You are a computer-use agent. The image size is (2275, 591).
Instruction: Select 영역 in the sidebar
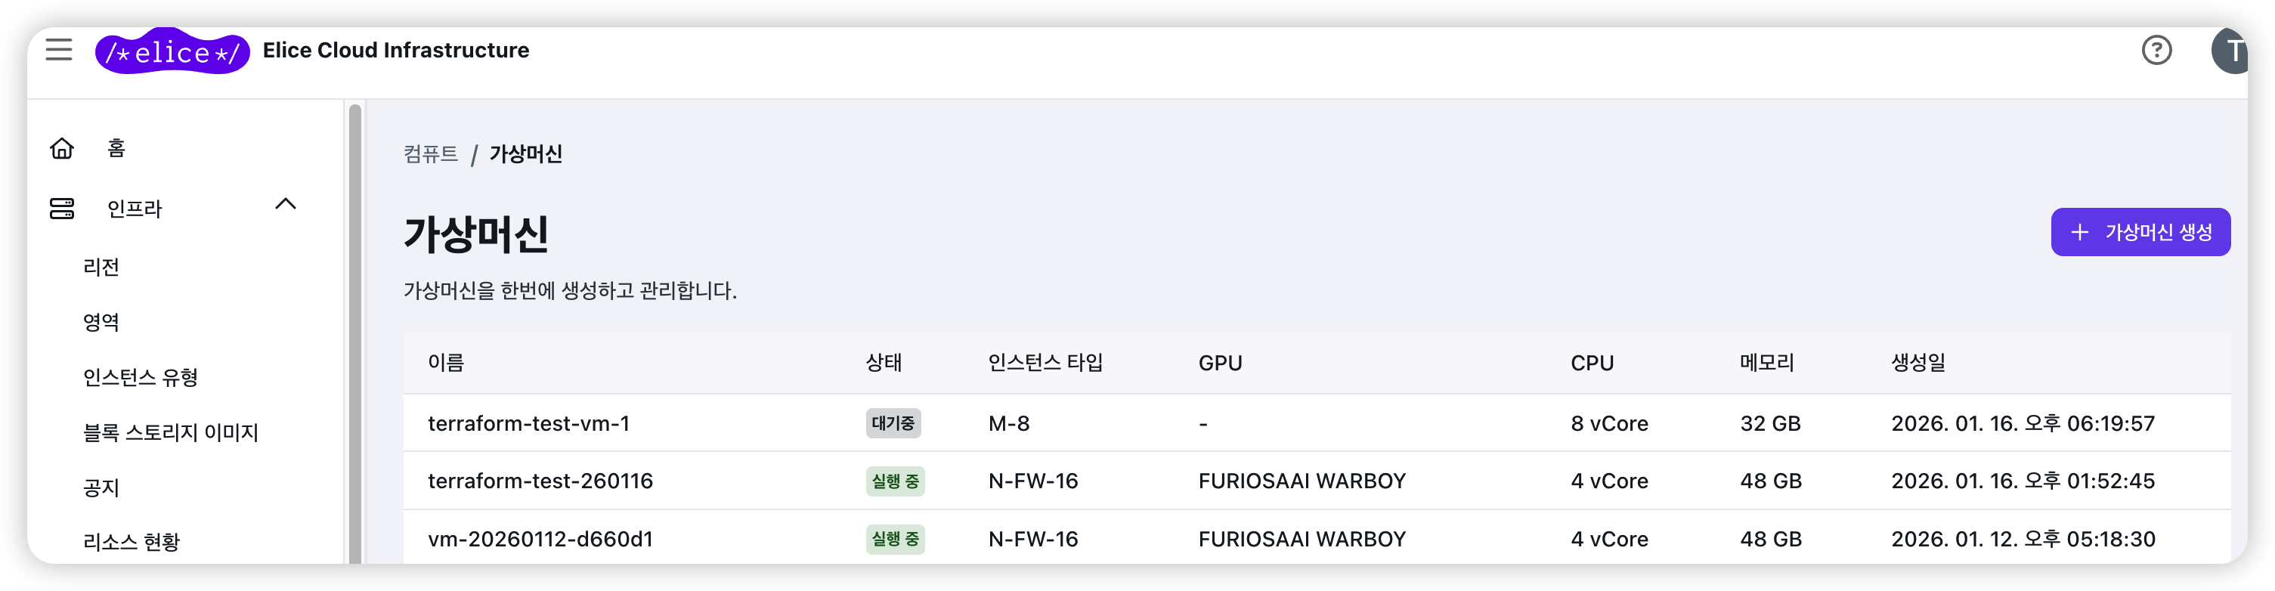pyautogui.click(x=101, y=321)
